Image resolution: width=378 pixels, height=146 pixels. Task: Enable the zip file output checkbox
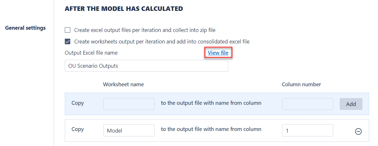[x=67, y=30]
